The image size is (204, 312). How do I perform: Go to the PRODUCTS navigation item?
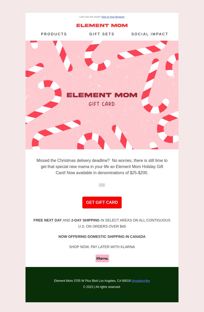point(54,34)
